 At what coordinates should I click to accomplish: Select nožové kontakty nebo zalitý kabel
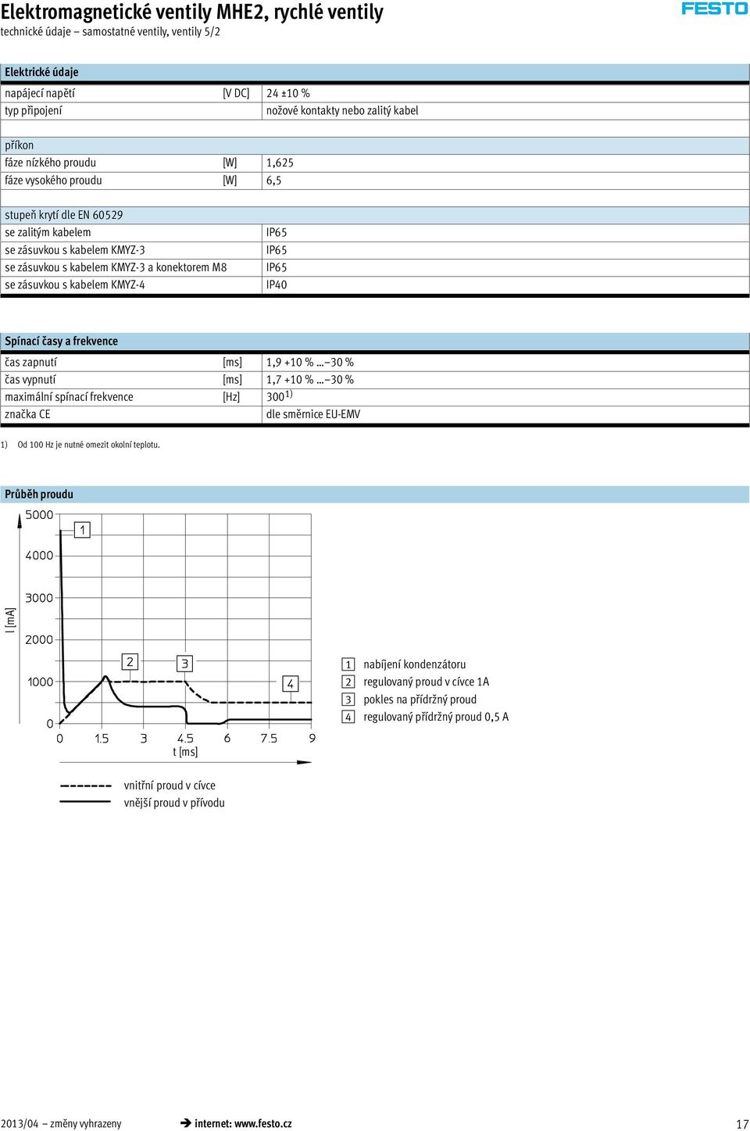342,111
